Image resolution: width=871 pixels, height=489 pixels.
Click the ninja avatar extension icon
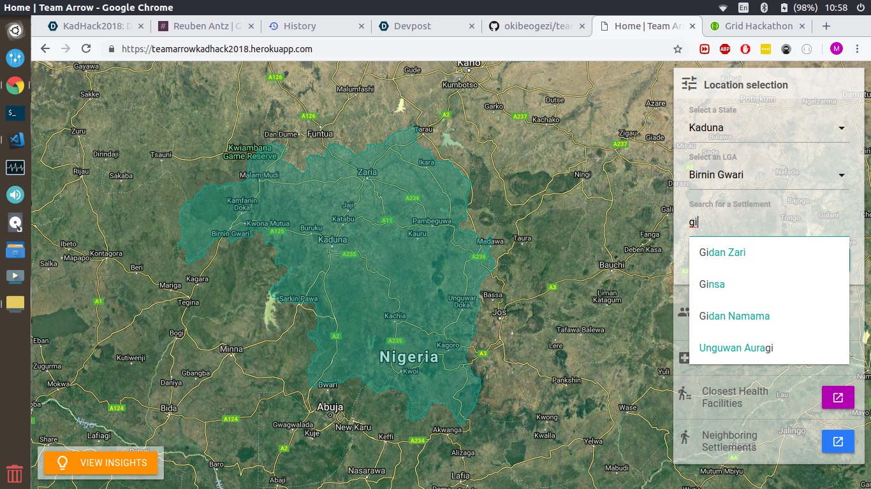786,49
